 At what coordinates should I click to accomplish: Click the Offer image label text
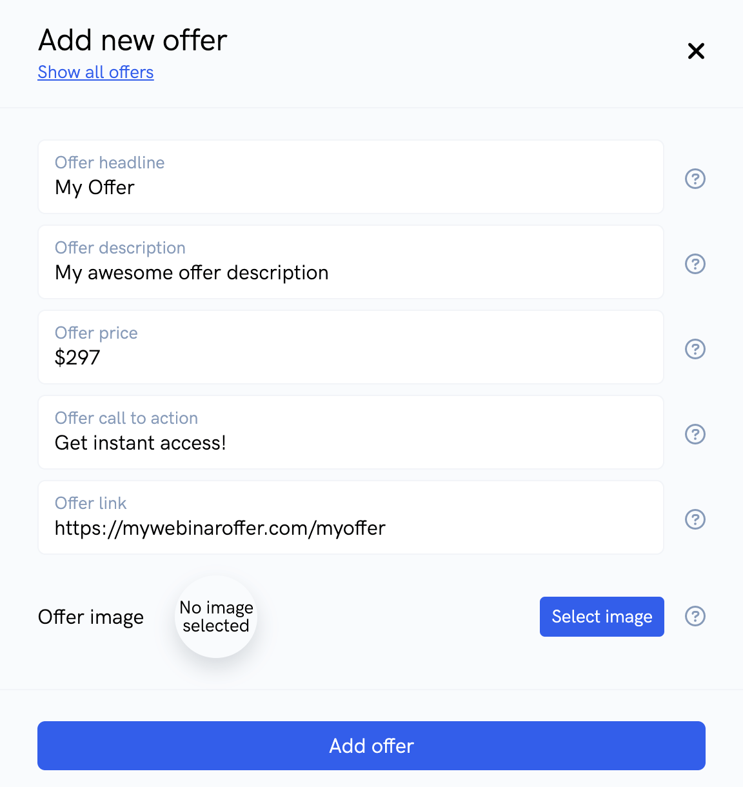[x=91, y=617]
